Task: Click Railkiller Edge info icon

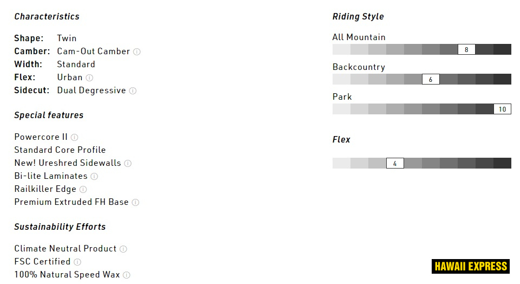Action: pyautogui.click(x=83, y=190)
